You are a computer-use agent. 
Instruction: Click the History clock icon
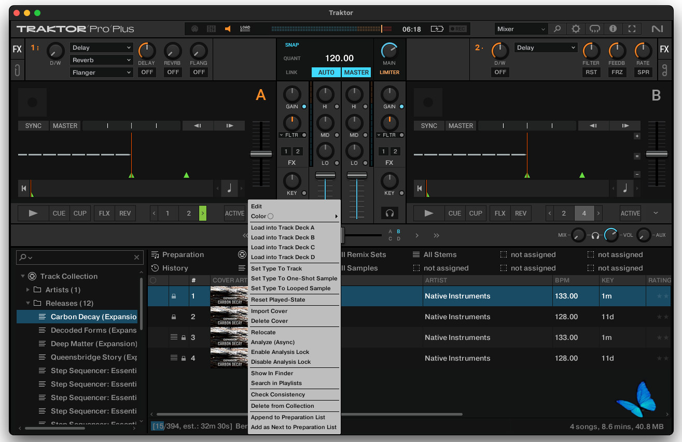pyautogui.click(x=155, y=268)
